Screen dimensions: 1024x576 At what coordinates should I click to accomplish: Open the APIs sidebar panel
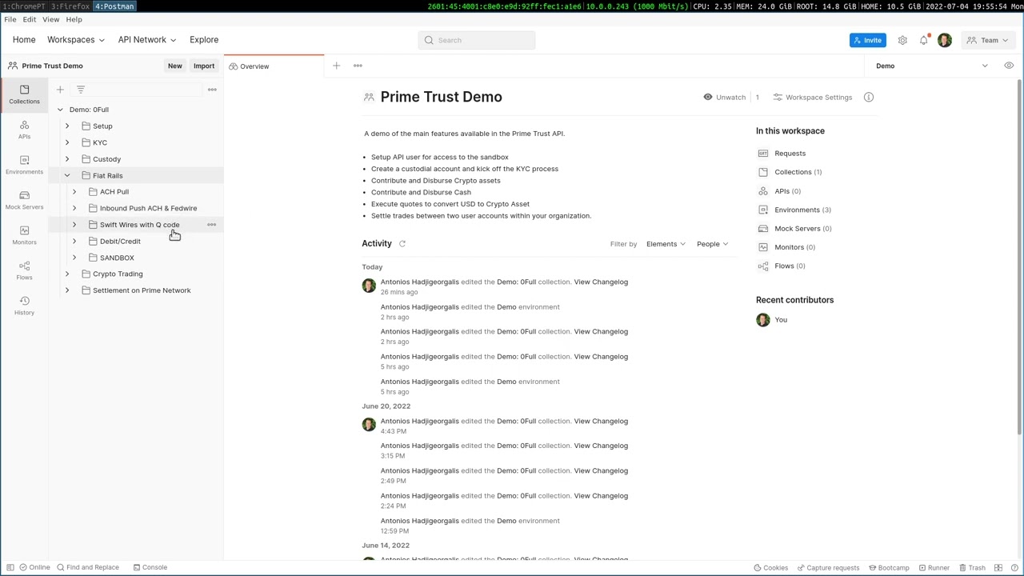click(x=24, y=130)
